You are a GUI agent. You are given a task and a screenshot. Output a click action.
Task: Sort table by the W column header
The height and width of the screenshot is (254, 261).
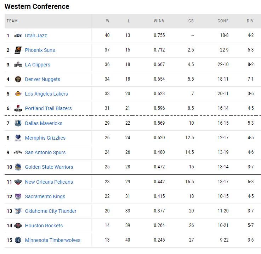tap(108, 21)
